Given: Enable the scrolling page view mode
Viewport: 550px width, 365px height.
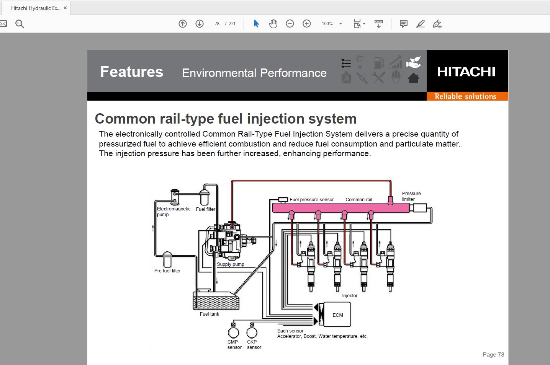Looking at the screenshot, I should click(x=378, y=23).
